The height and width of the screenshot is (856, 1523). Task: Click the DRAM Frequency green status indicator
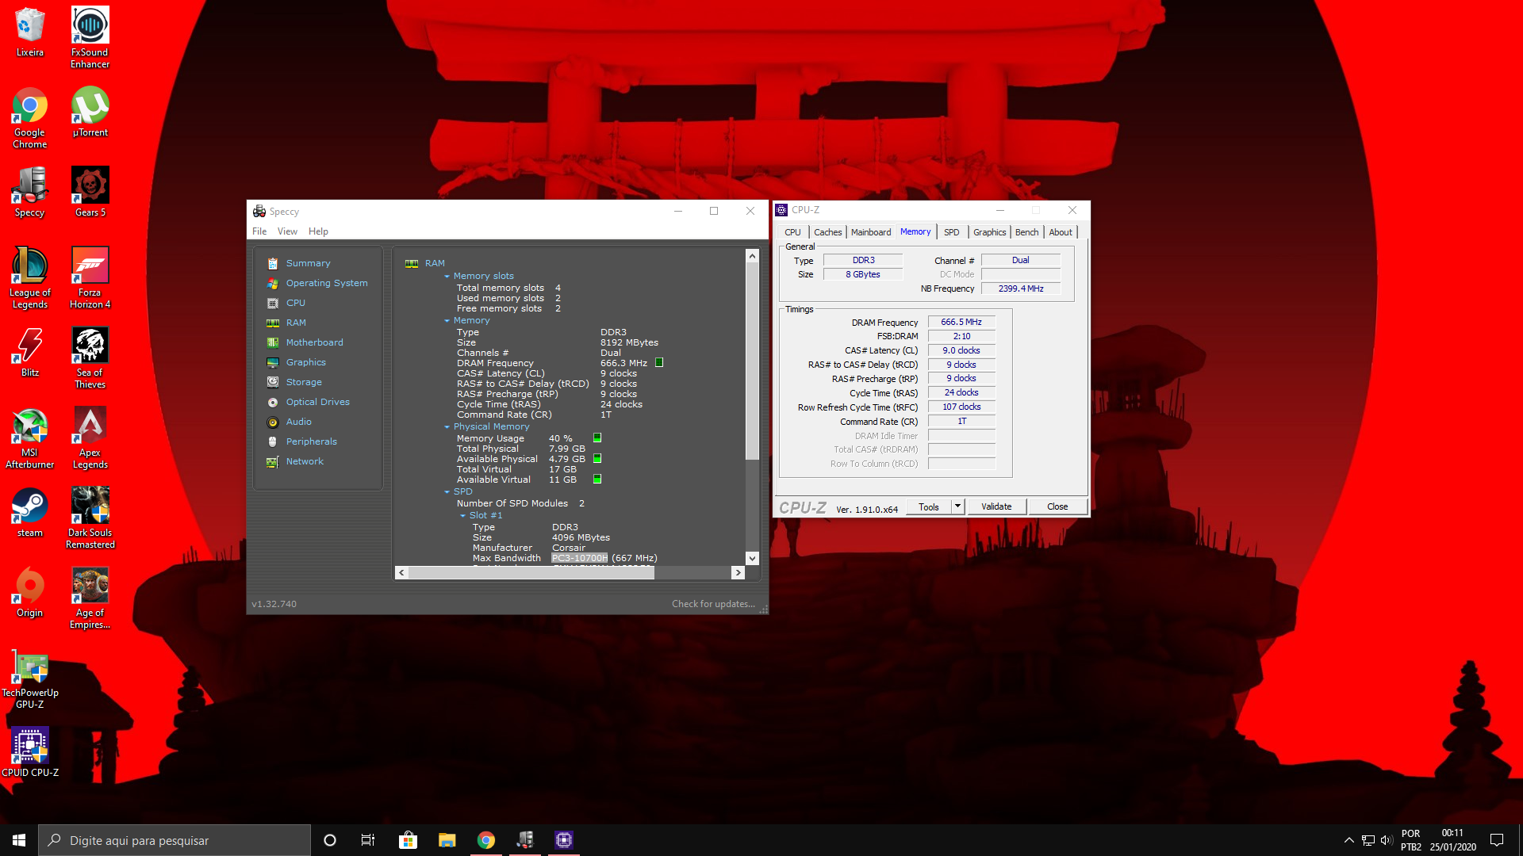click(x=659, y=363)
